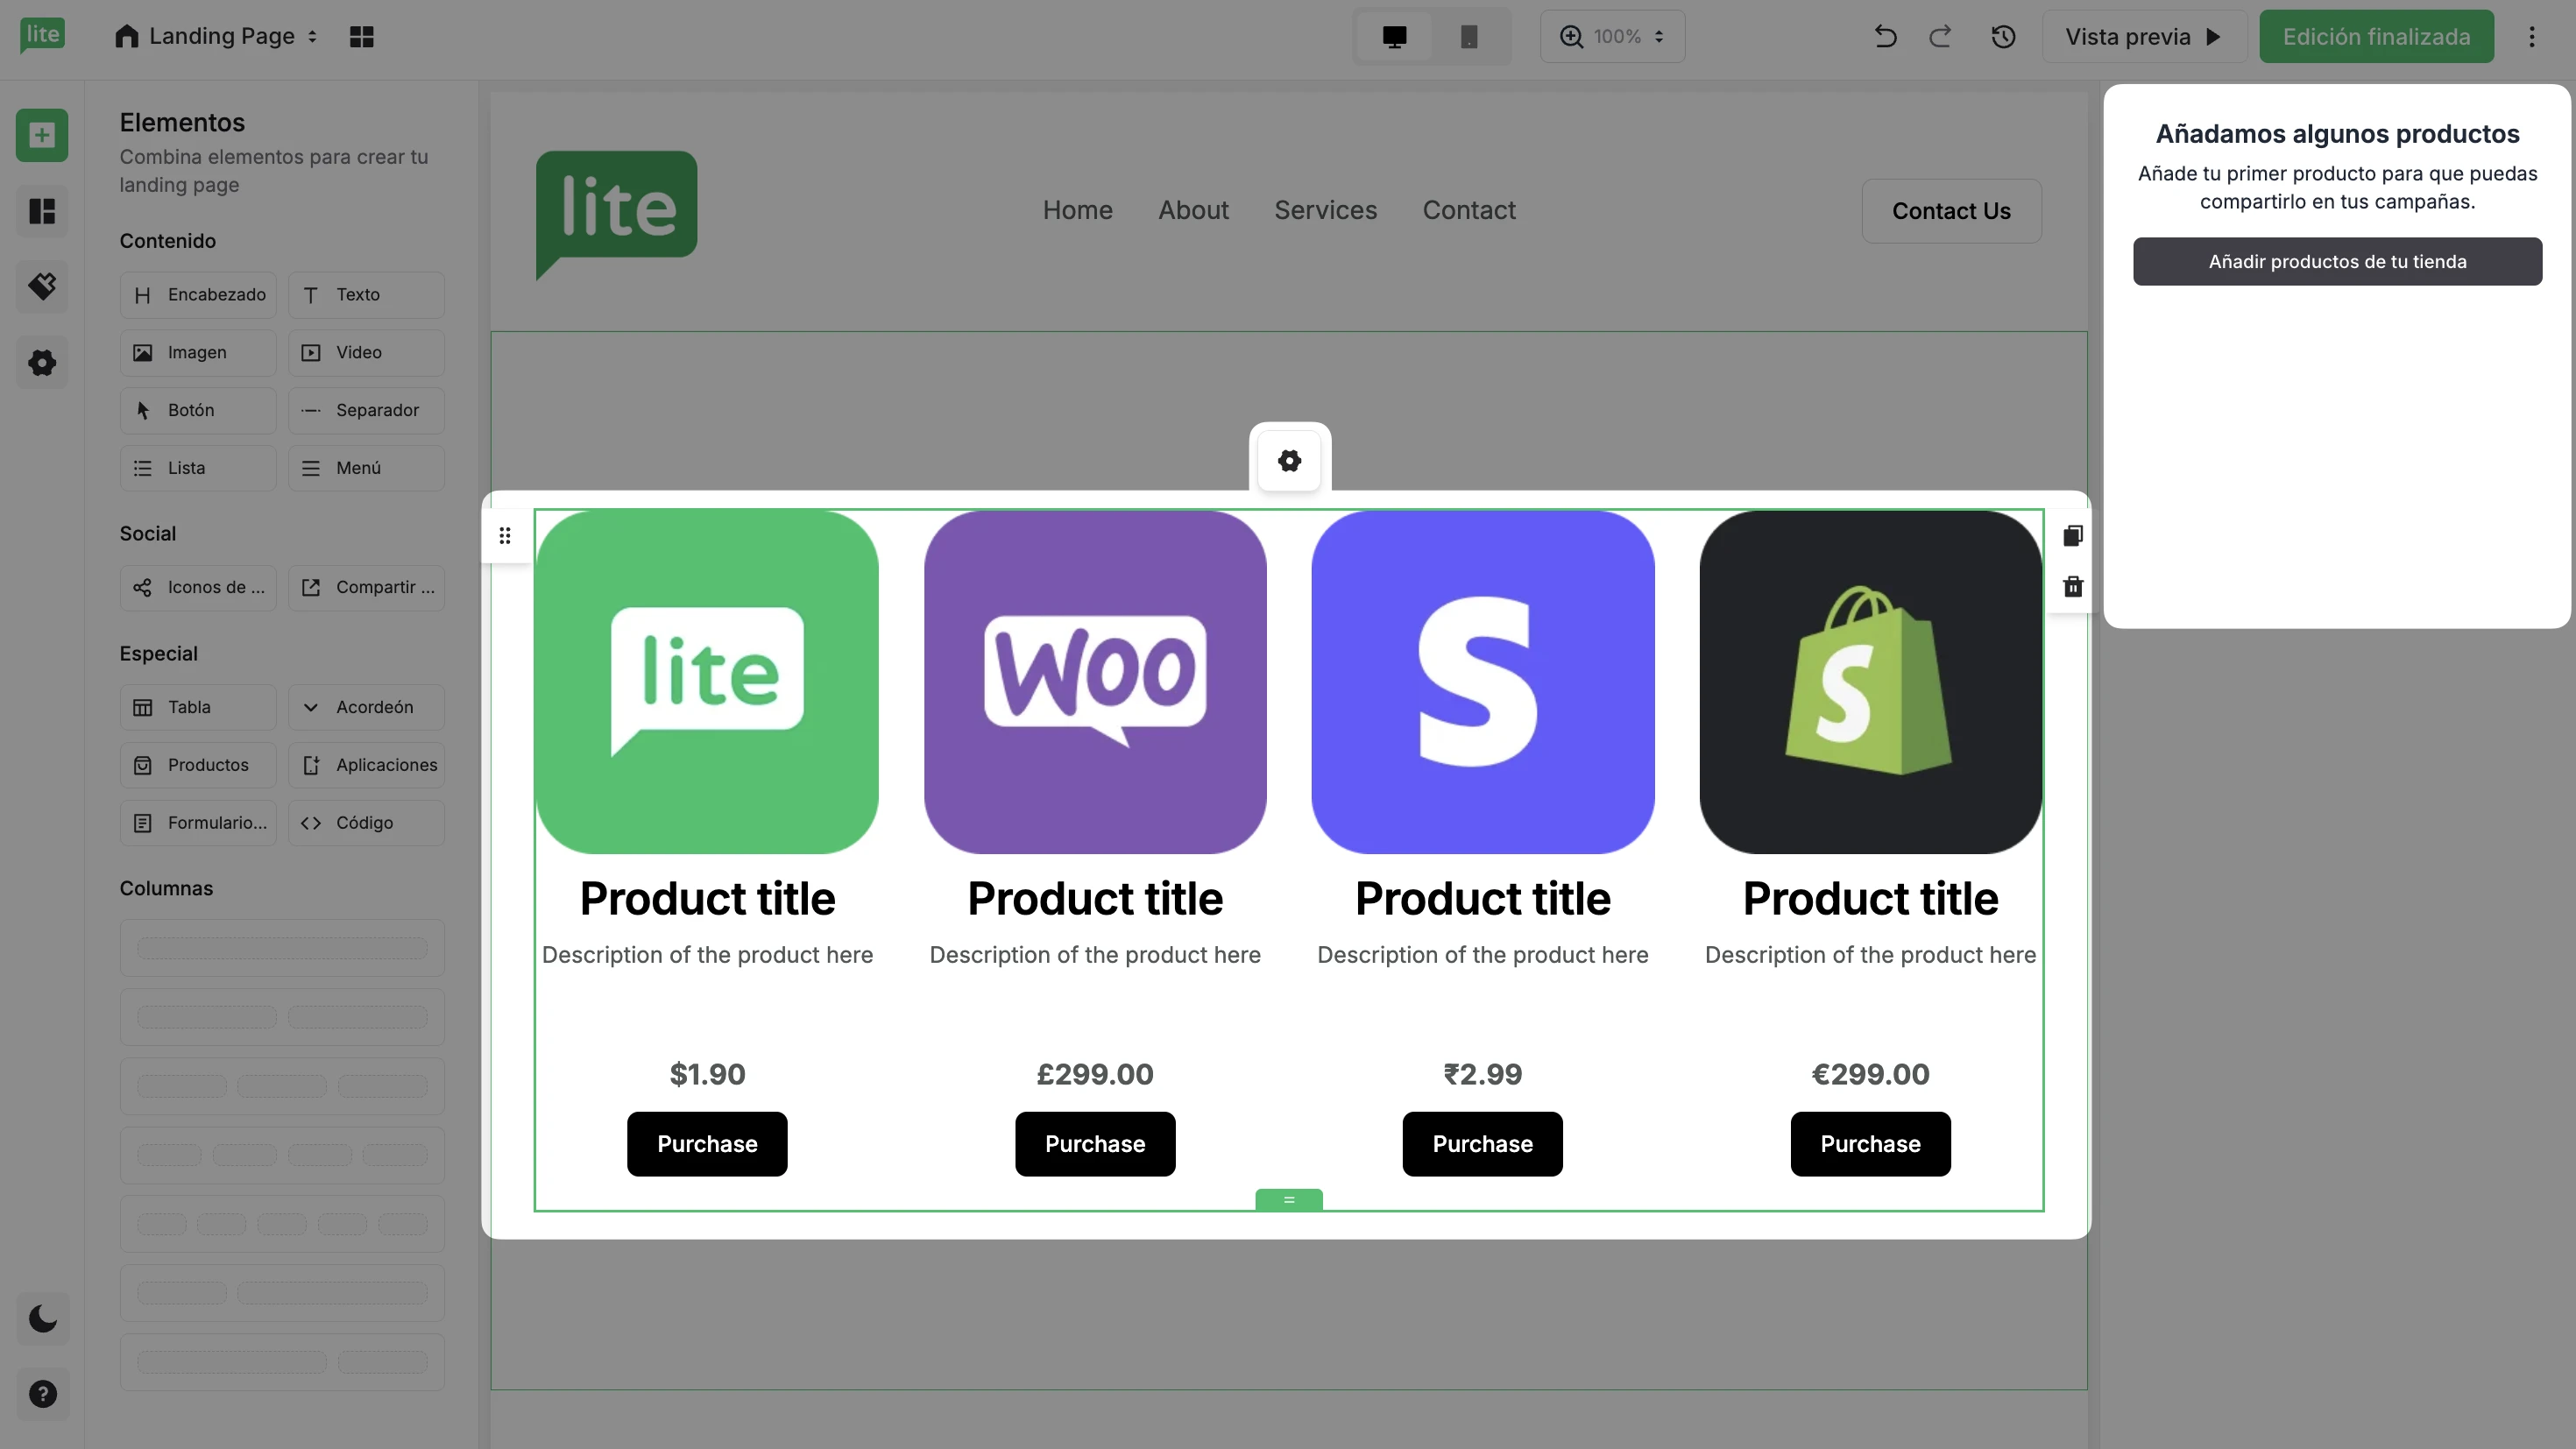Add a Botón element

click(x=198, y=411)
